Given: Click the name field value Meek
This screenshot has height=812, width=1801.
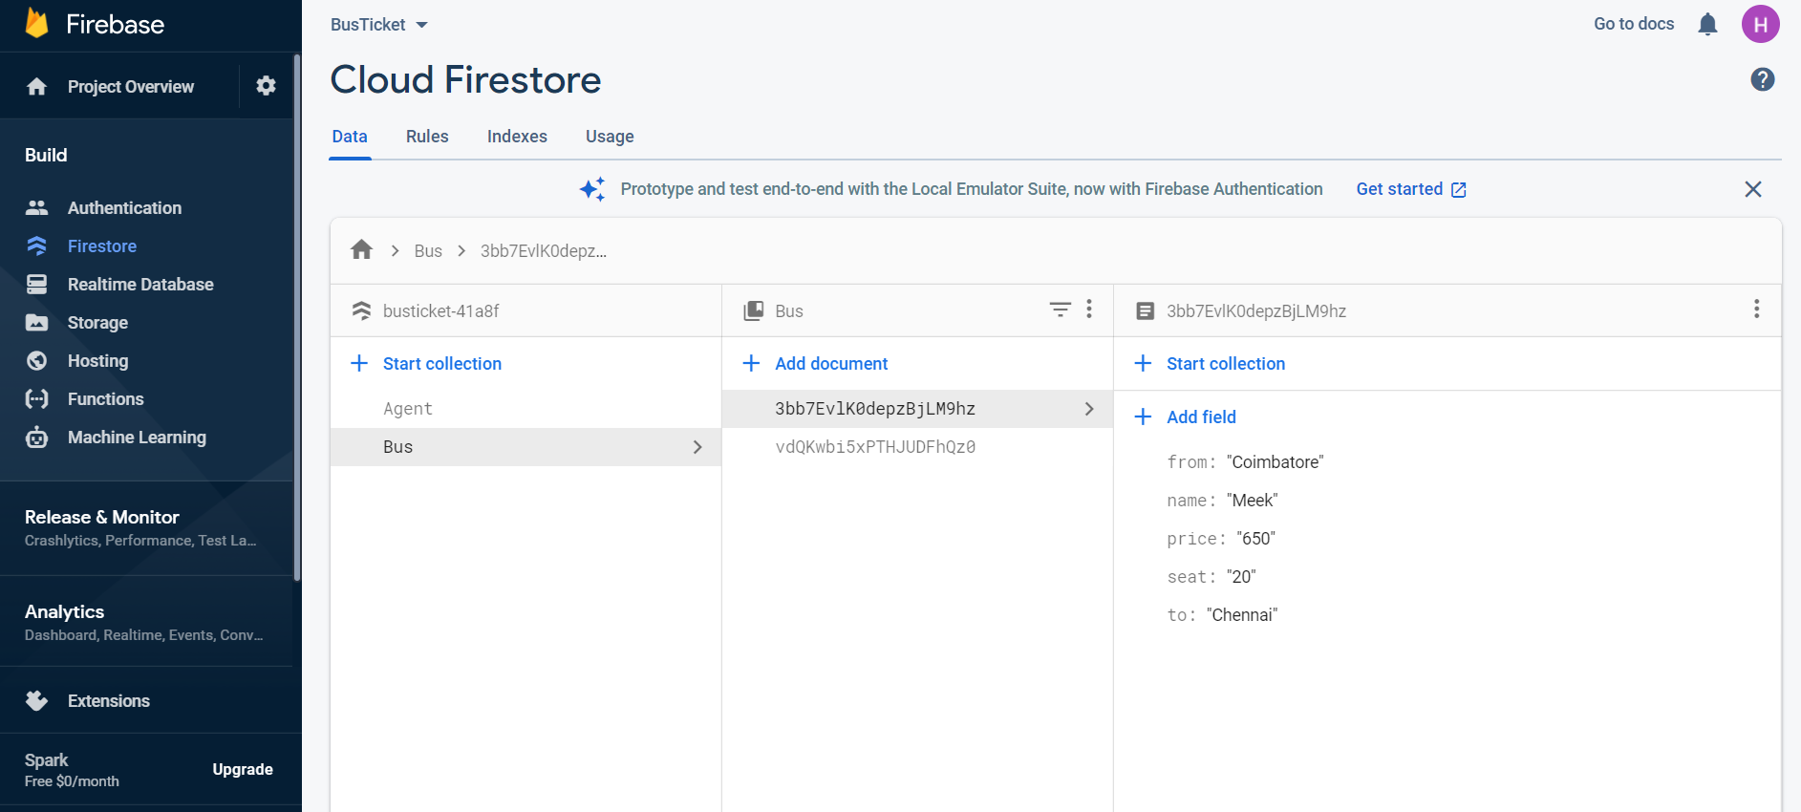Looking at the screenshot, I should 1252,501.
